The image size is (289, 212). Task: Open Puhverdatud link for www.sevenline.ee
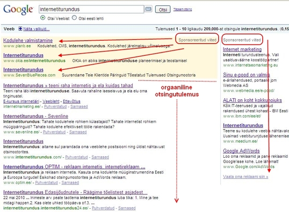(x=54, y=132)
